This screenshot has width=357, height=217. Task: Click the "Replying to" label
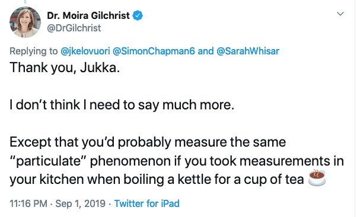tap(33, 51)
